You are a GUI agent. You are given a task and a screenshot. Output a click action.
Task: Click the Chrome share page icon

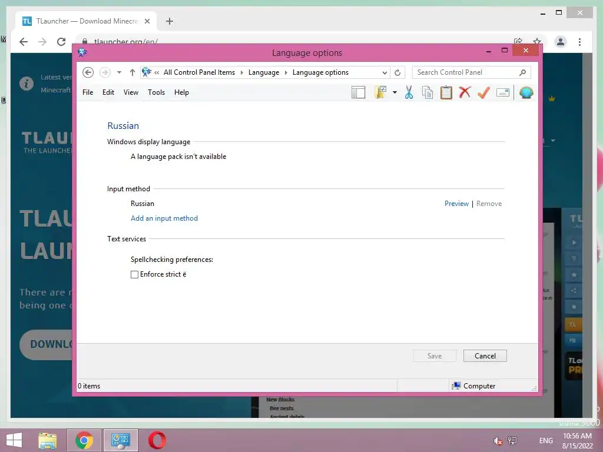tap(518, 42)
